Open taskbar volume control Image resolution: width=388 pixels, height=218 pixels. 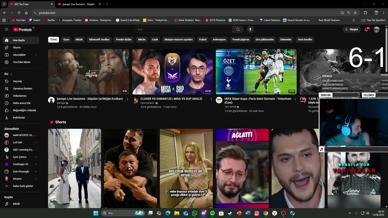[367, 213]
